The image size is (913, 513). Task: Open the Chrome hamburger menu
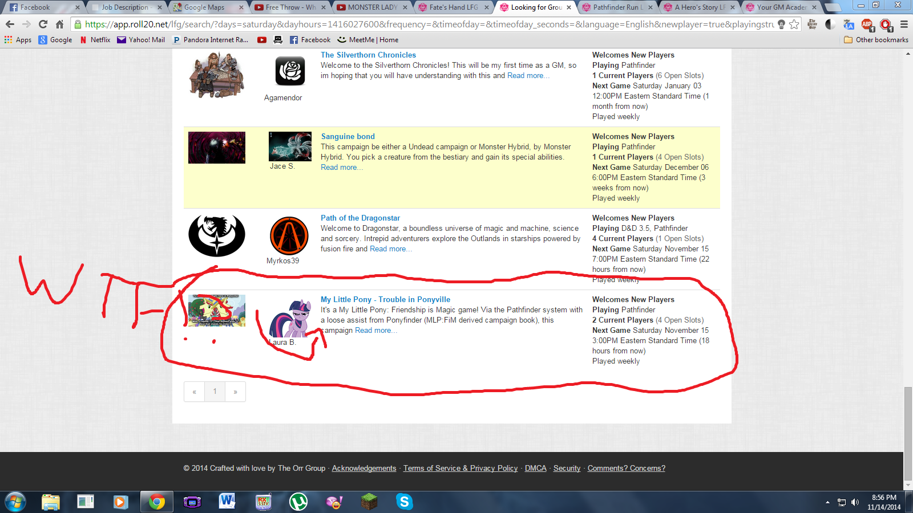point(904,25)
